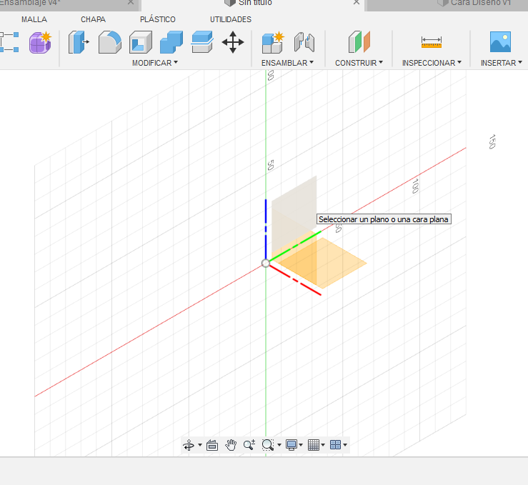This screenshot has width=528, height=485.
Task: Click the thick red origin axis
Action: point(295,280)
